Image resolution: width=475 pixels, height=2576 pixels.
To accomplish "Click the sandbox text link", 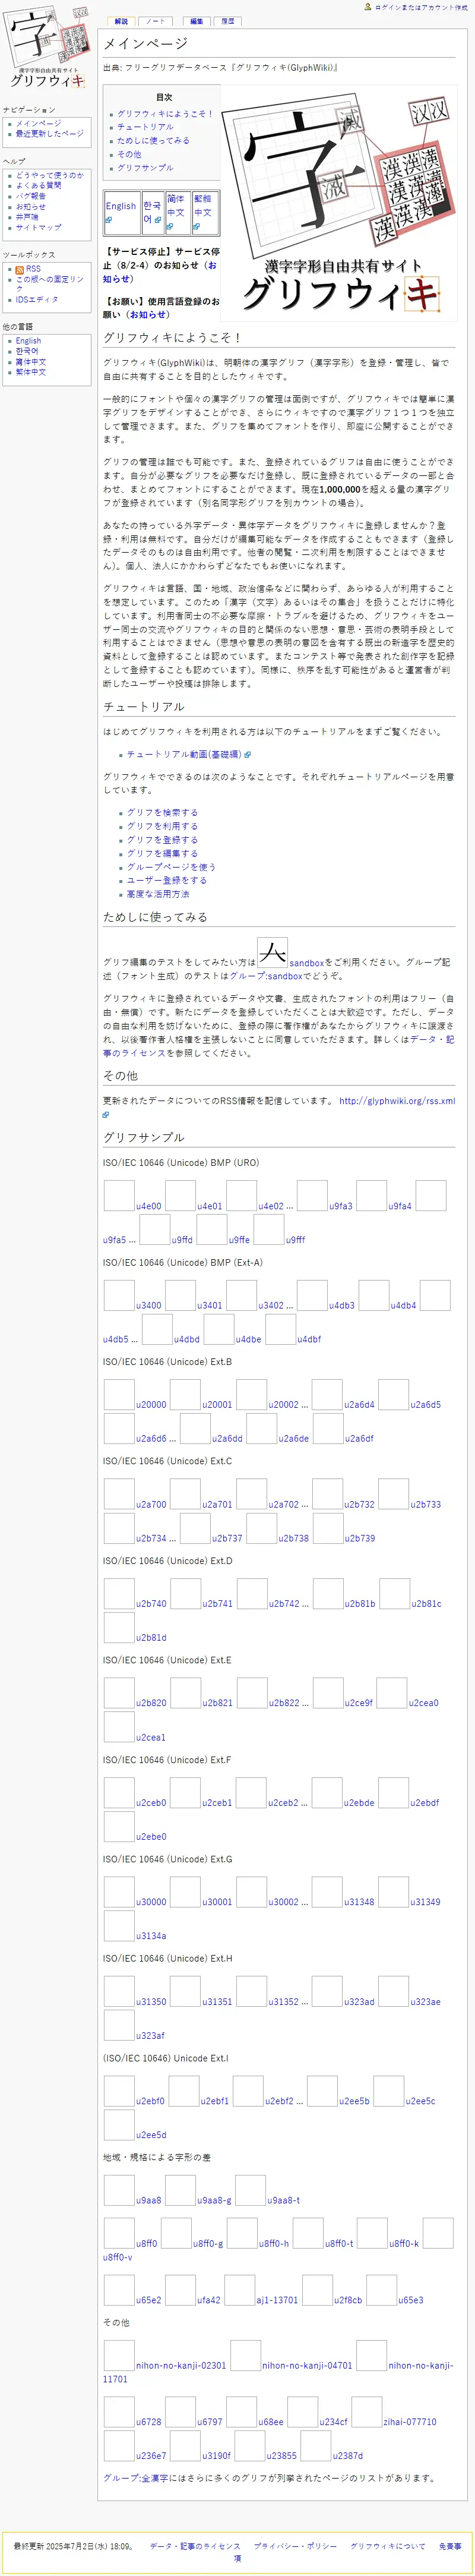I will (x=307, y=963).
